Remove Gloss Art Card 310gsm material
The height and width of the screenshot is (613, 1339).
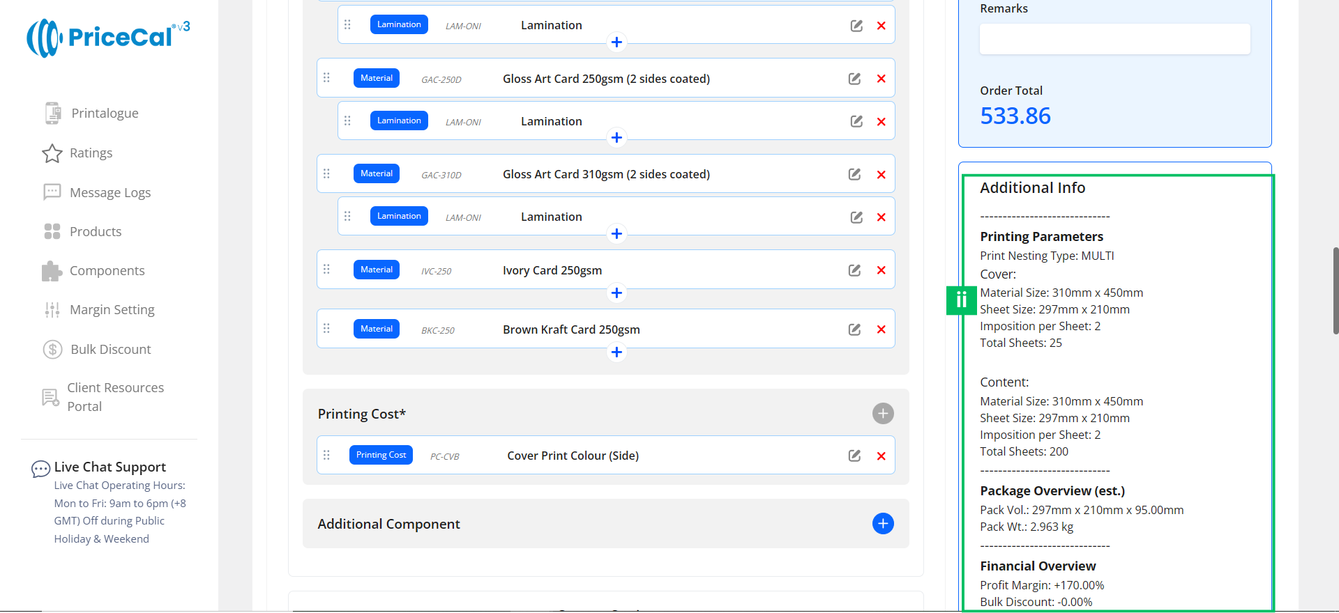[882, 175]
